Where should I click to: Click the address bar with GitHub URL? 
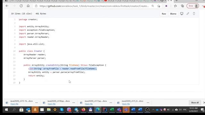coord(94,6)
